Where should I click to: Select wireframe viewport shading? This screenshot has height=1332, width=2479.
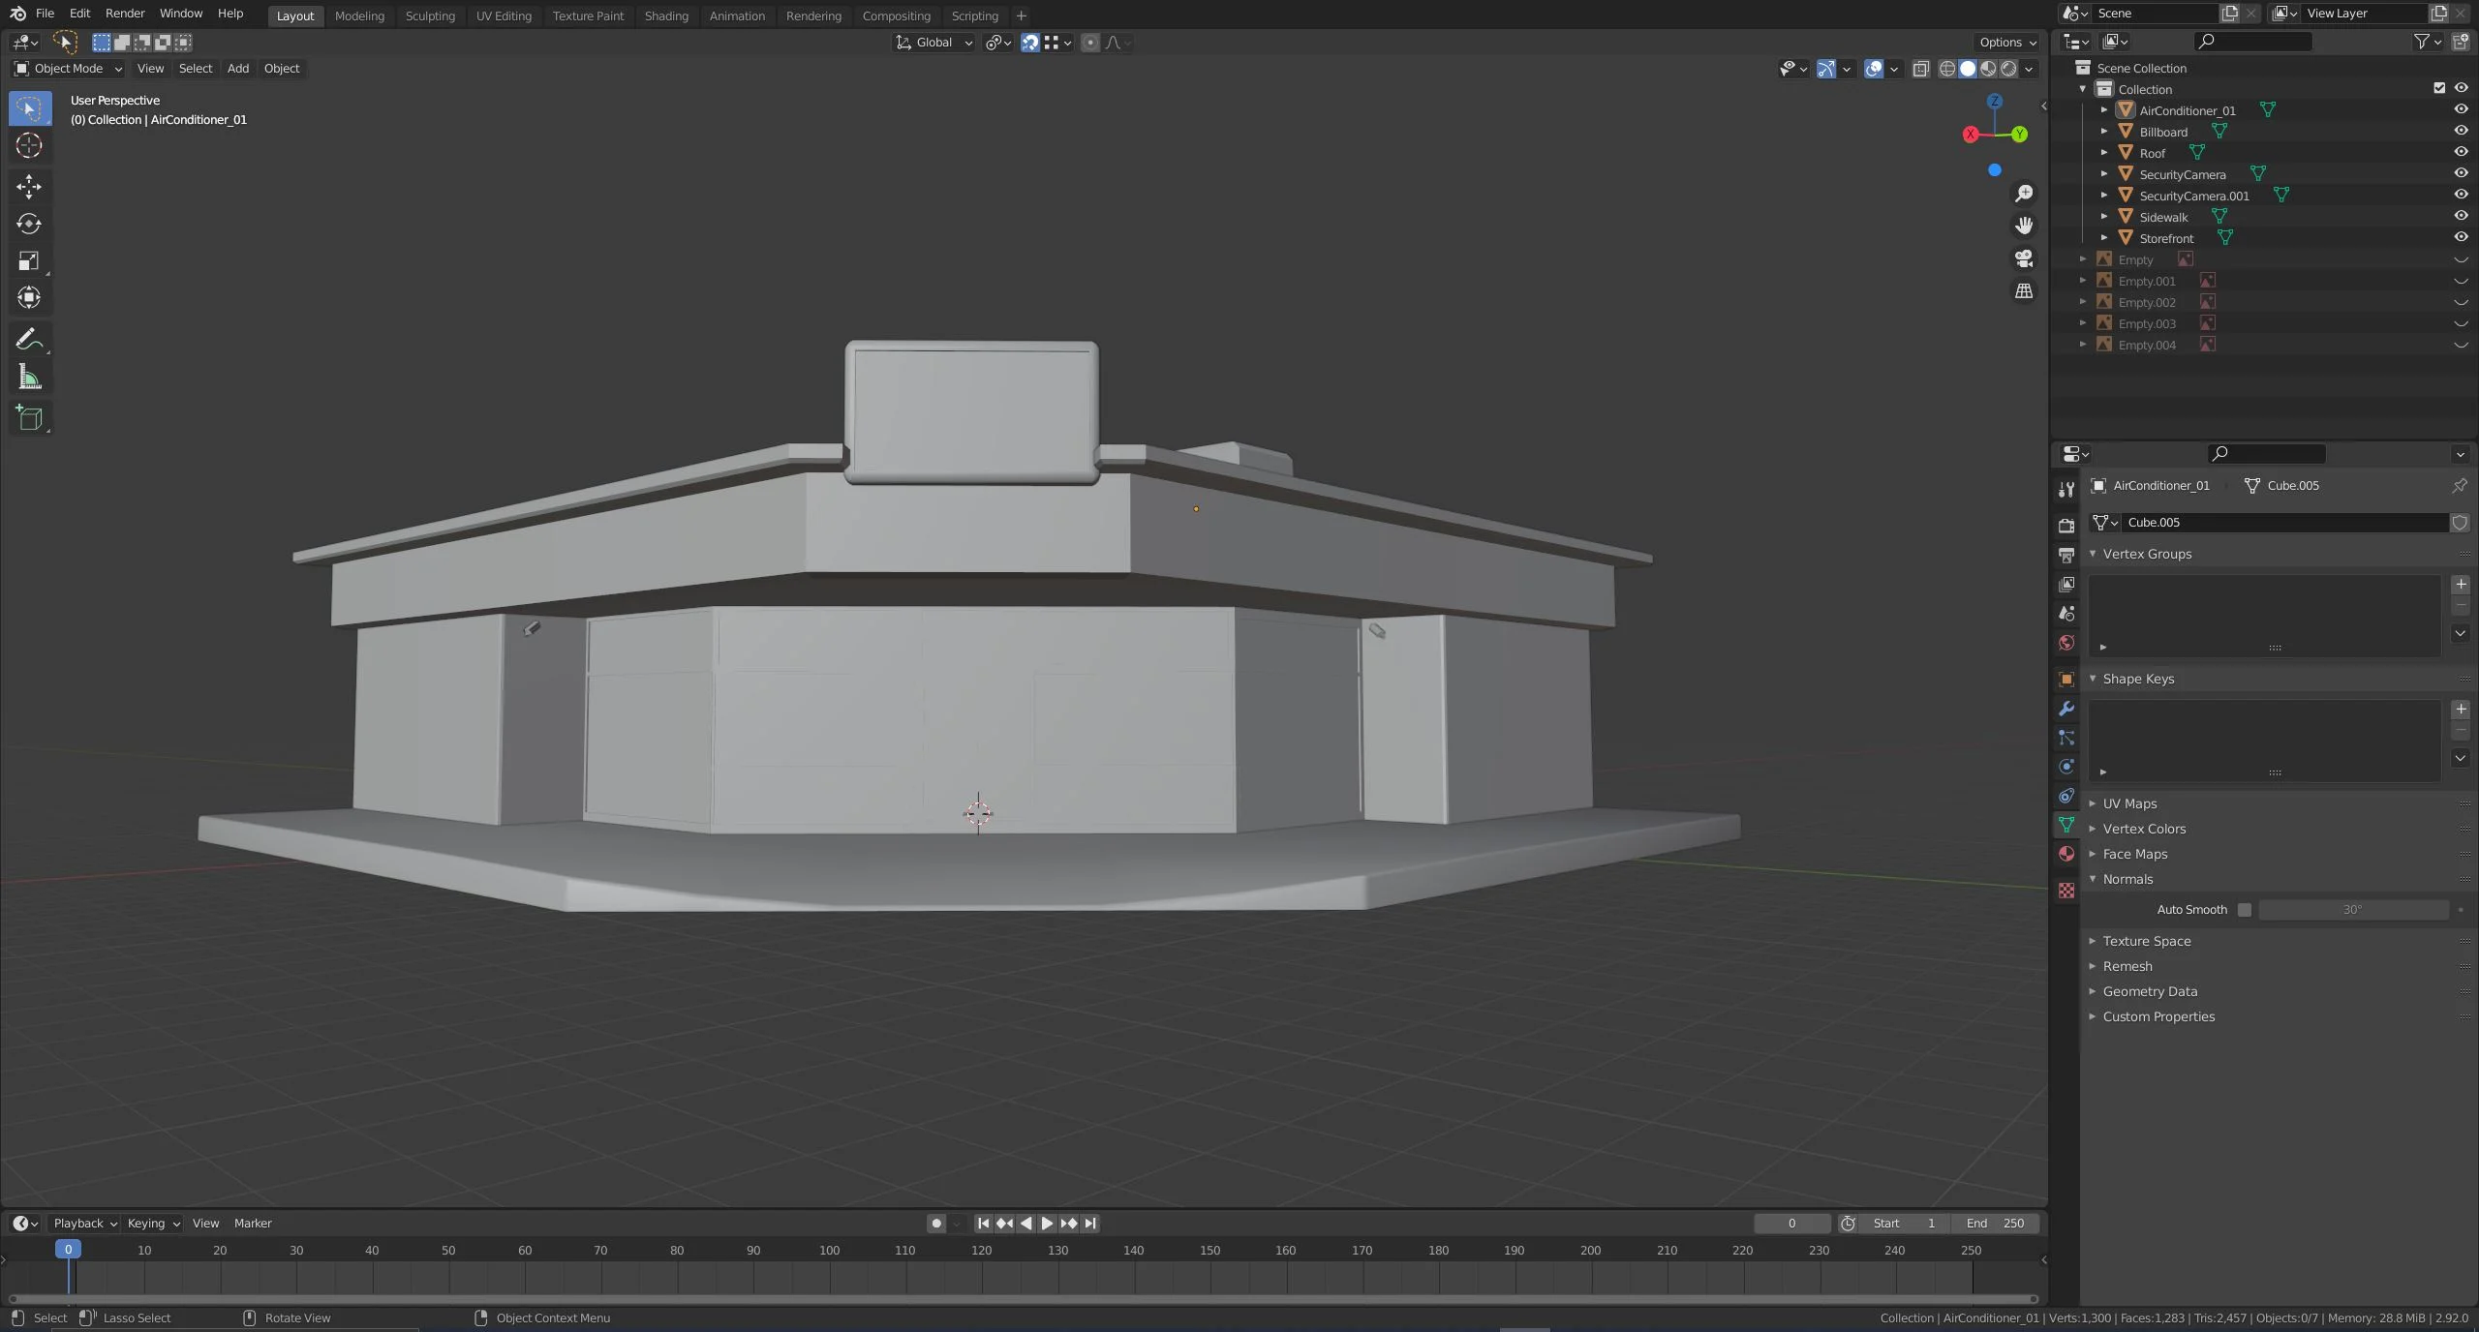tap(1947, 69)
